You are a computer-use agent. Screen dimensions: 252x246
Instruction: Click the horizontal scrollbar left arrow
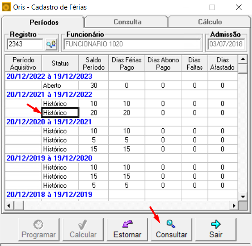(9, 206)
